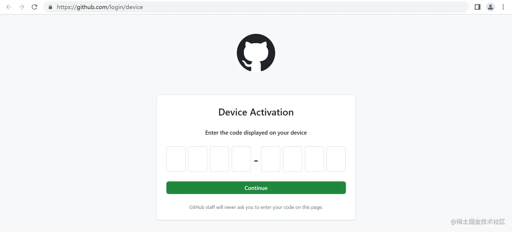Click the browser back arrow
This screenshot has height=232, width=512.
pos(9,7)
